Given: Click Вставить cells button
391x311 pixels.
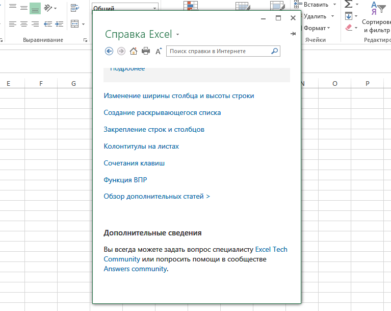Looking at the screenshot, I should tap(311, 5).
